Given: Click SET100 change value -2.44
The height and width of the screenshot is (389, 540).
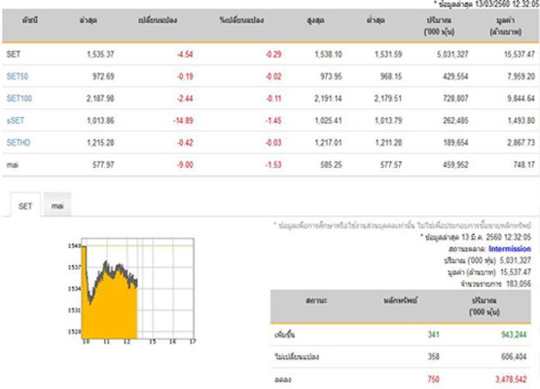Looking at the screenshot, I should pos(185,98).
